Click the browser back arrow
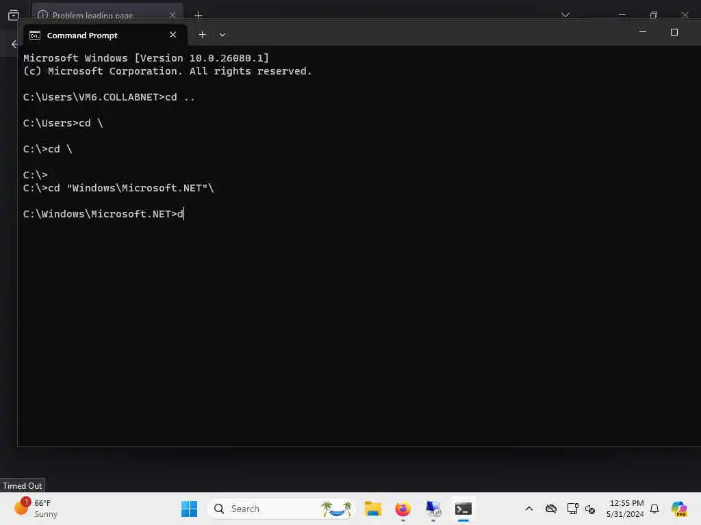 click(x=14, y=44)
